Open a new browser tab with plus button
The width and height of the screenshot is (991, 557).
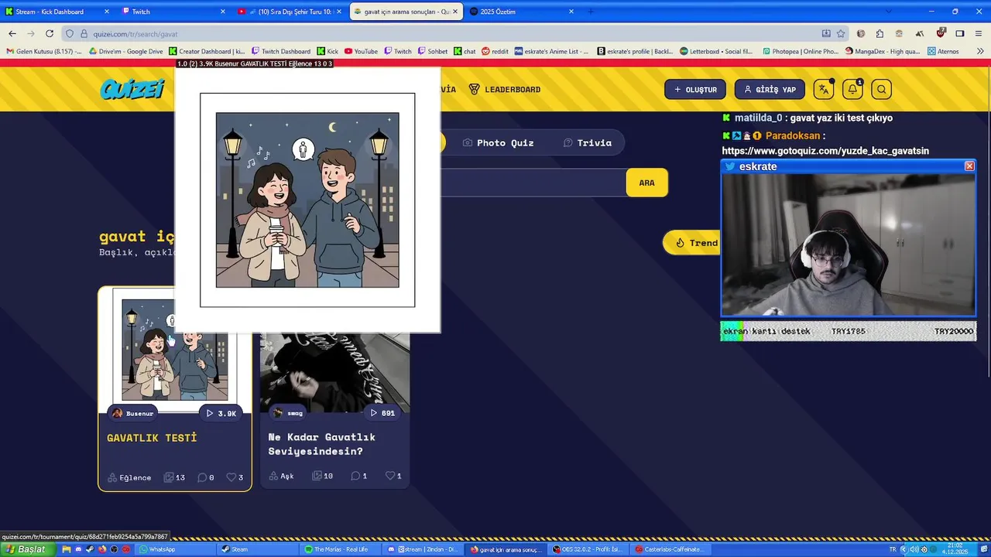pyautogui.click(x=591, y=12)
